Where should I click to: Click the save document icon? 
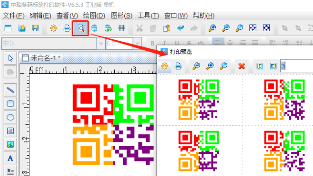(x=36, y=28)
